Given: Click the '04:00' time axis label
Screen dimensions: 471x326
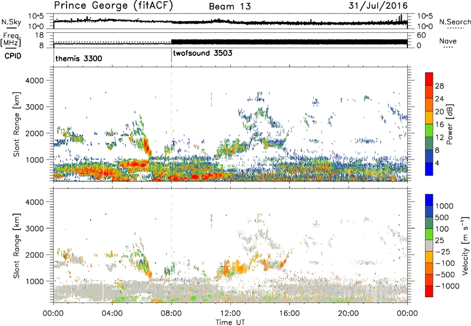Looking at the screenshot, I should (x=112, y=314).
